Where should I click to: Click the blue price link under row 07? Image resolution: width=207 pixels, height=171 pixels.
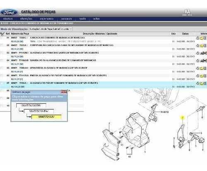(x=18, y=87)
